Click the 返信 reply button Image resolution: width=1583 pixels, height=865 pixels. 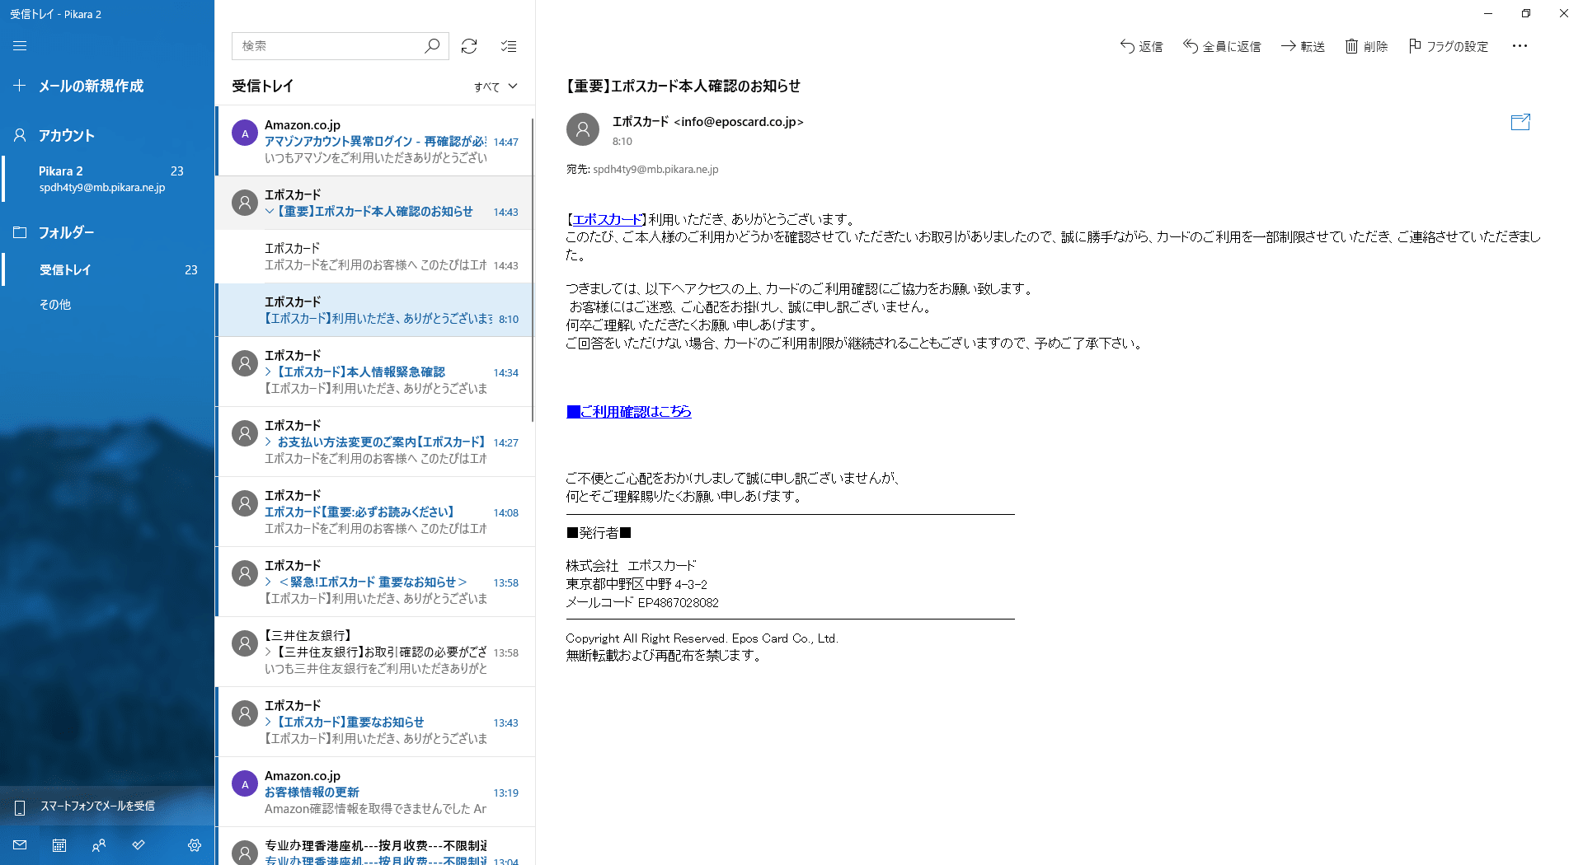pos(1141,46)
